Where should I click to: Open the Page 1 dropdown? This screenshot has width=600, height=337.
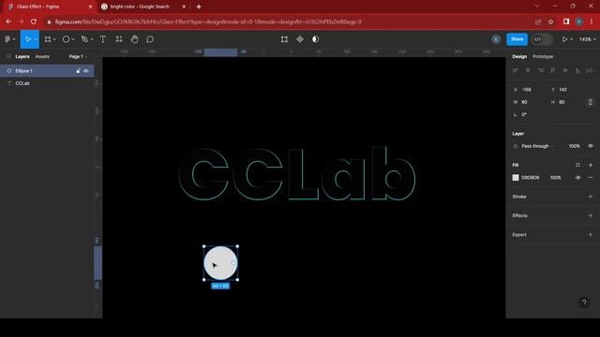point(78,56)
